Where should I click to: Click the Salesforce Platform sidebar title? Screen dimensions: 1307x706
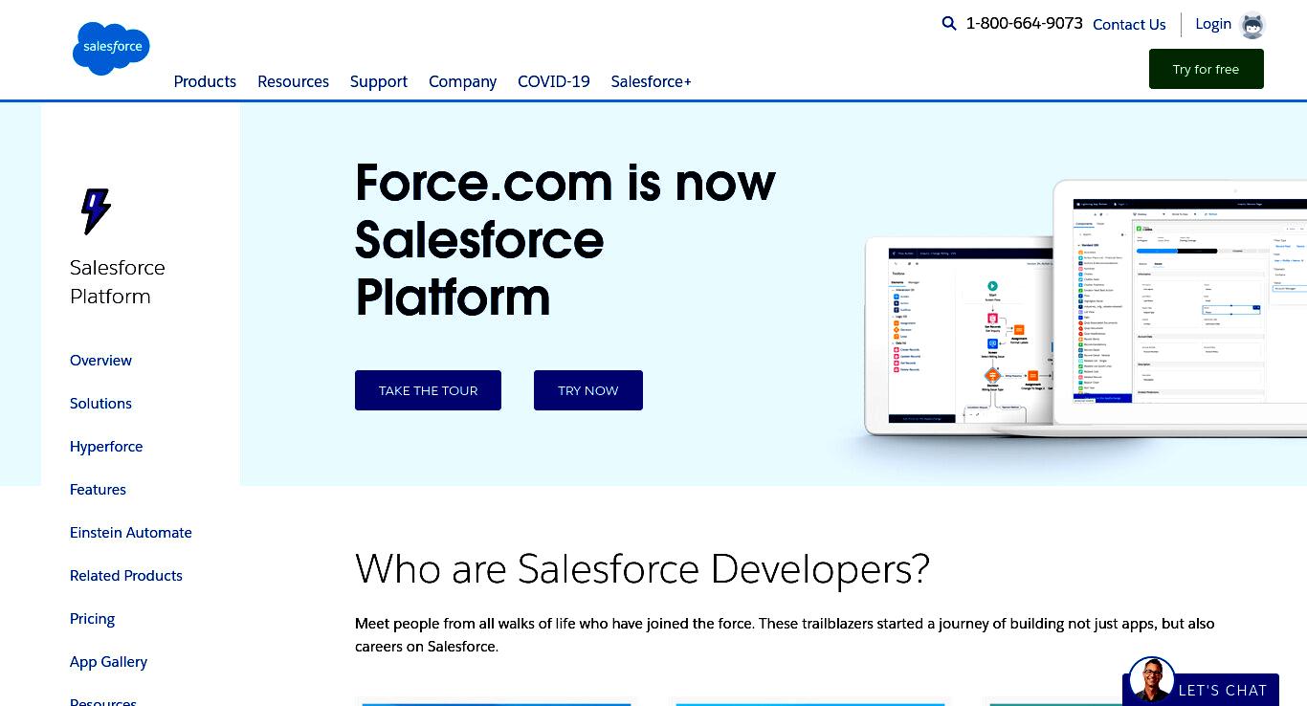pos(118,282)
